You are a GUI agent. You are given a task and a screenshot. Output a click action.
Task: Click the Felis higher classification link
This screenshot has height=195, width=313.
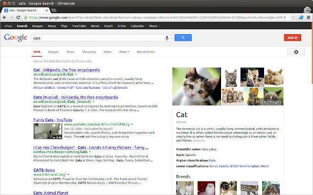click(212, 160)
